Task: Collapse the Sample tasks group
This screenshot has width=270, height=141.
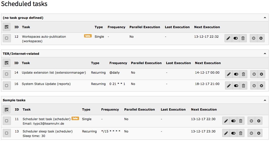Action: click(265, 100)
